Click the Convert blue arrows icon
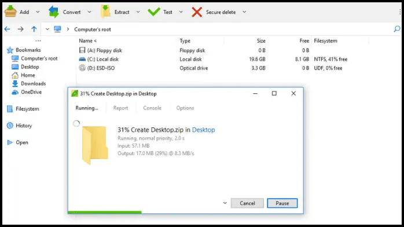404x227 pixels. pyautogui.click(x=54, y=12)
